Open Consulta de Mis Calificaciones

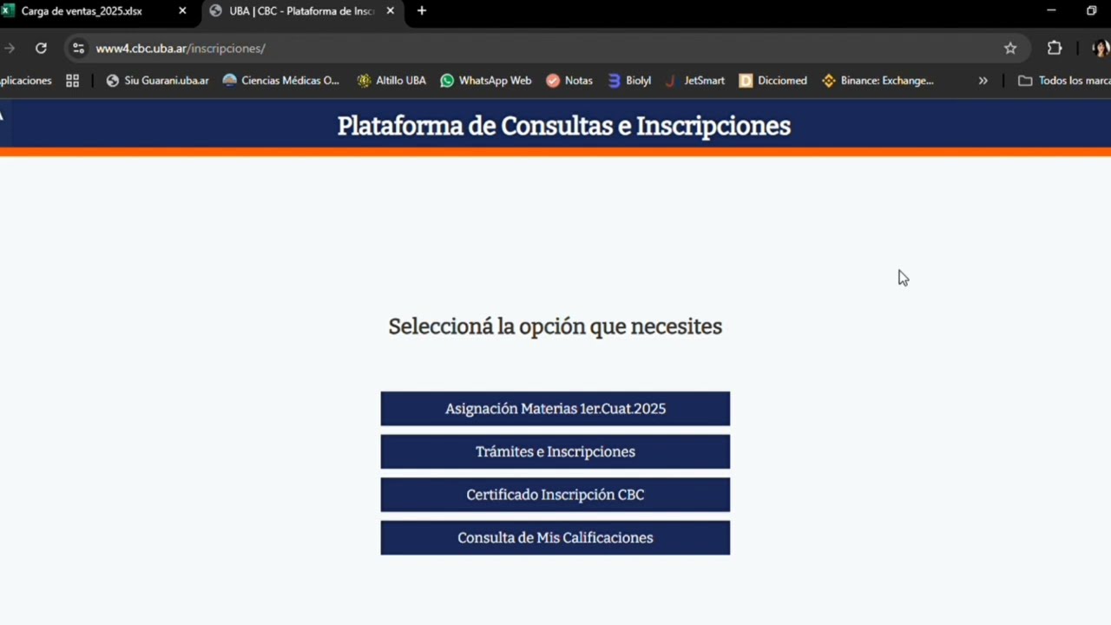click(x=555, y=538)
